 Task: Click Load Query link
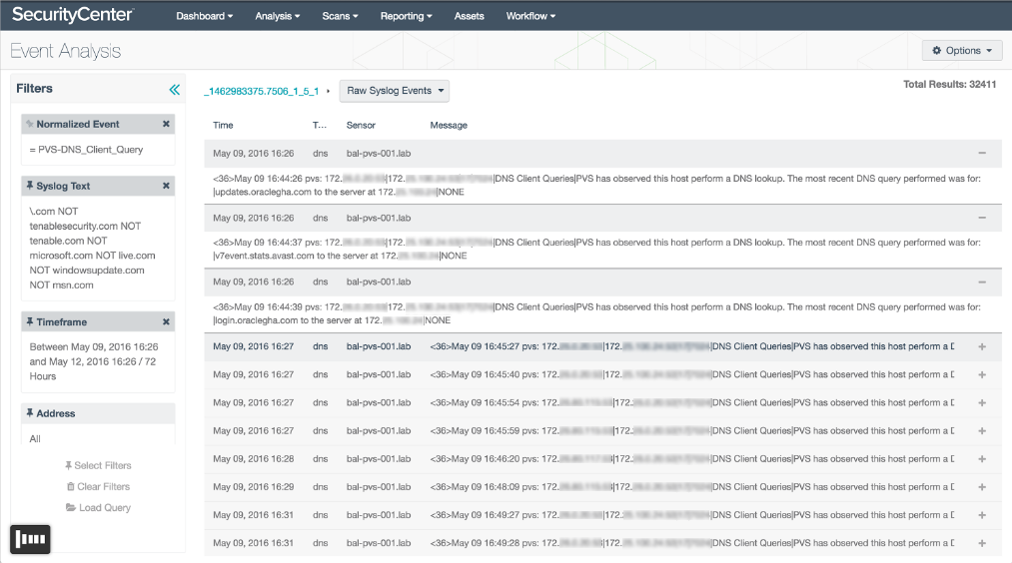pyautogui.click(x=98, y=507)
